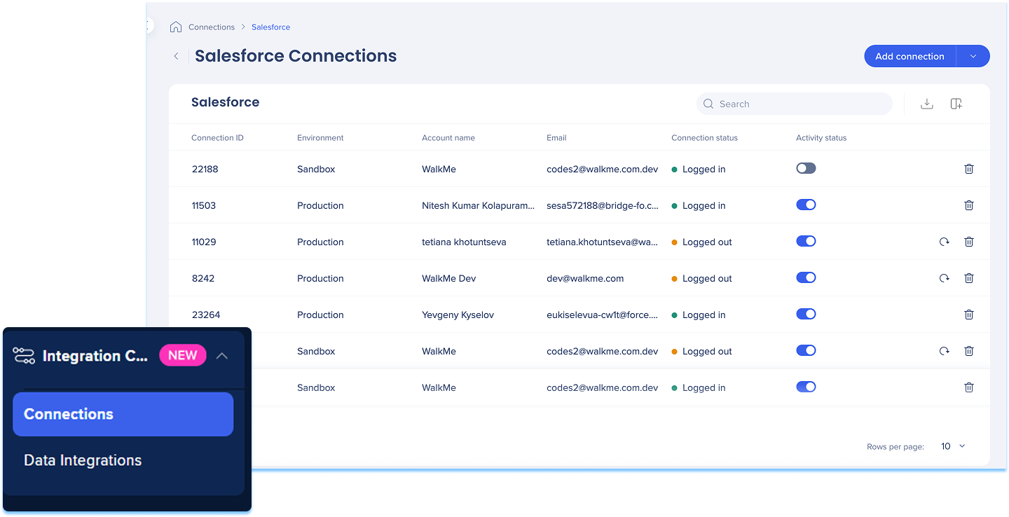Screen dimensions: 1009x517
Task: Disable activity toggle for connection 11503
Action: pyautogui.click(x=806, y=205)
